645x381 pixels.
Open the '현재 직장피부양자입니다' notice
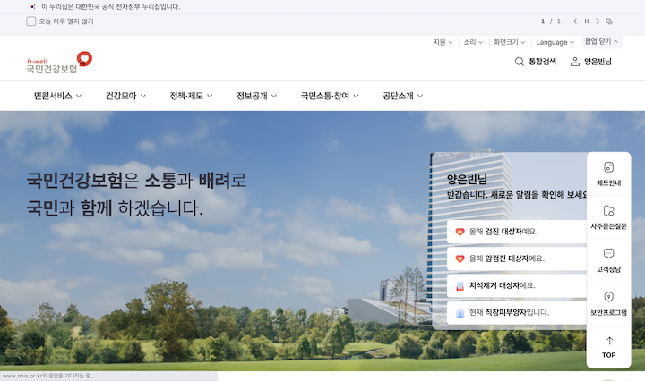click(517, 312)
